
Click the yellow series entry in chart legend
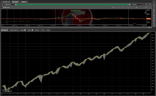[x=5, y=90]
